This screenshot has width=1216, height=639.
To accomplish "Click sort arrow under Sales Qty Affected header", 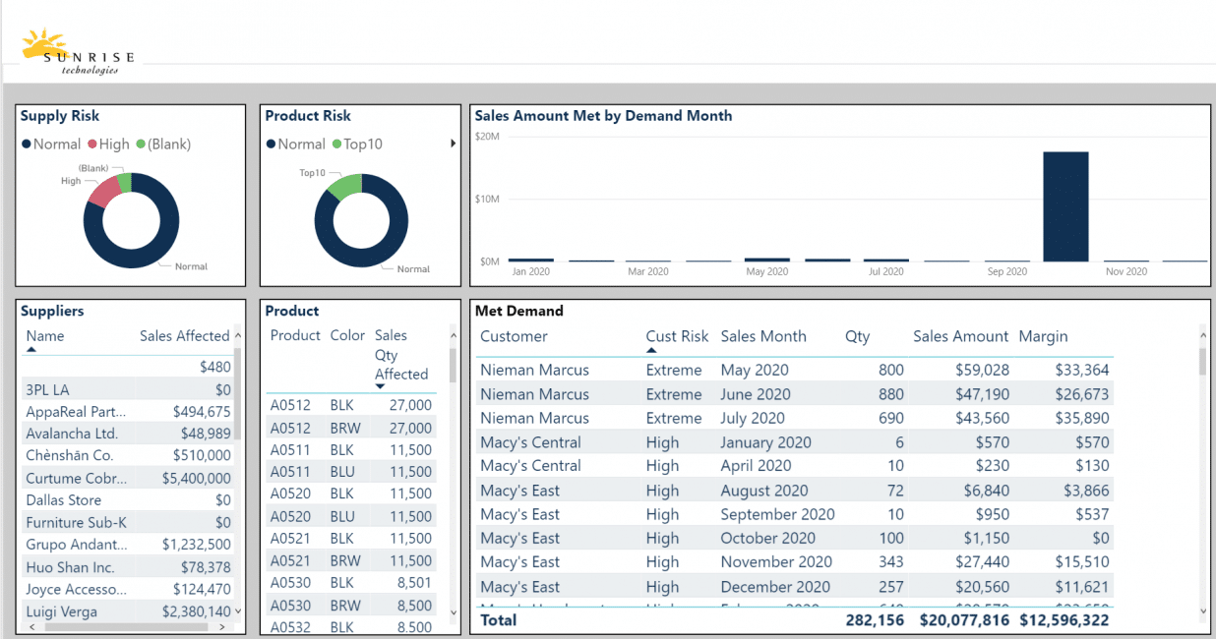I will (x=381, y=386).
